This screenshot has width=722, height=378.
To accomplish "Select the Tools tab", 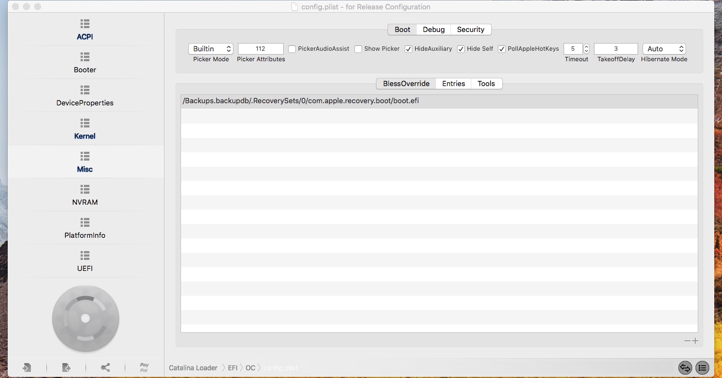I will 486,84.
